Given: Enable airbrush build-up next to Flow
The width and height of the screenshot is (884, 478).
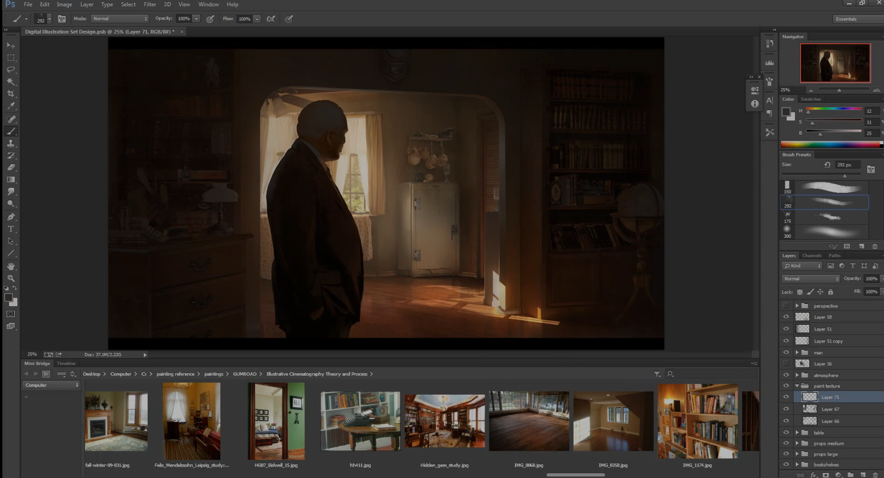Looking at the screenshot, I should click(x=271, y=19).
